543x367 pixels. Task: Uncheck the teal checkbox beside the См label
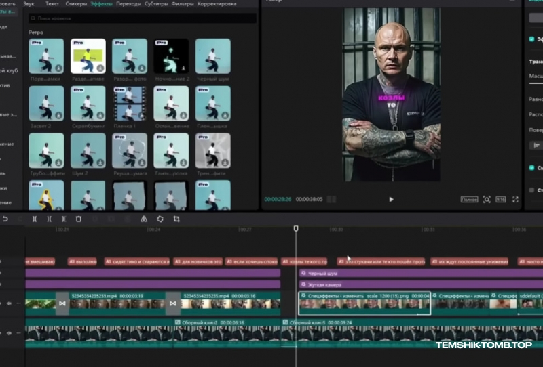pyautogui.click(x=532, y=168)
